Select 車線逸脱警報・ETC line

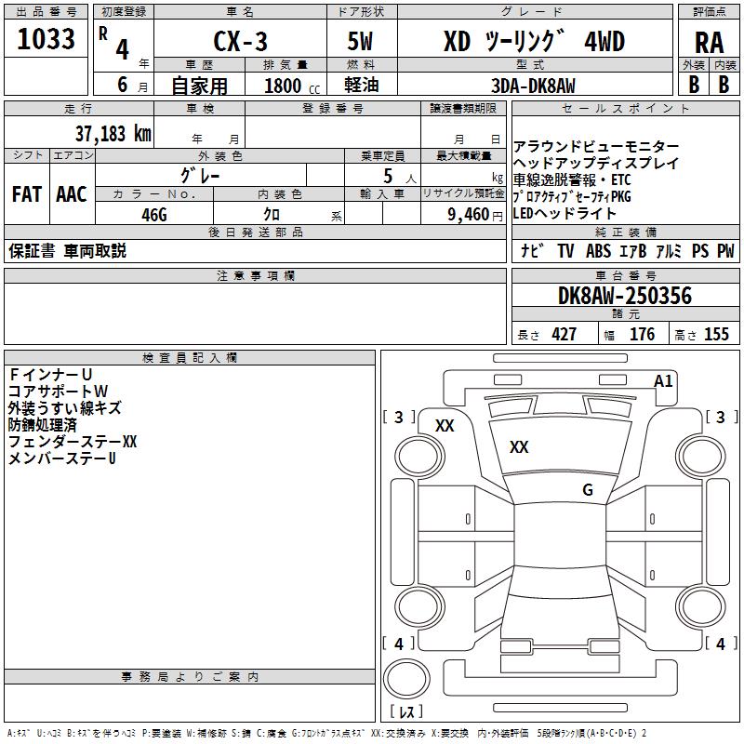[x=572, y=179]
